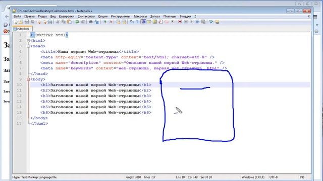323x181 pixels.
Task: Click the Save recorded macro icon
Action: point(203,22)
